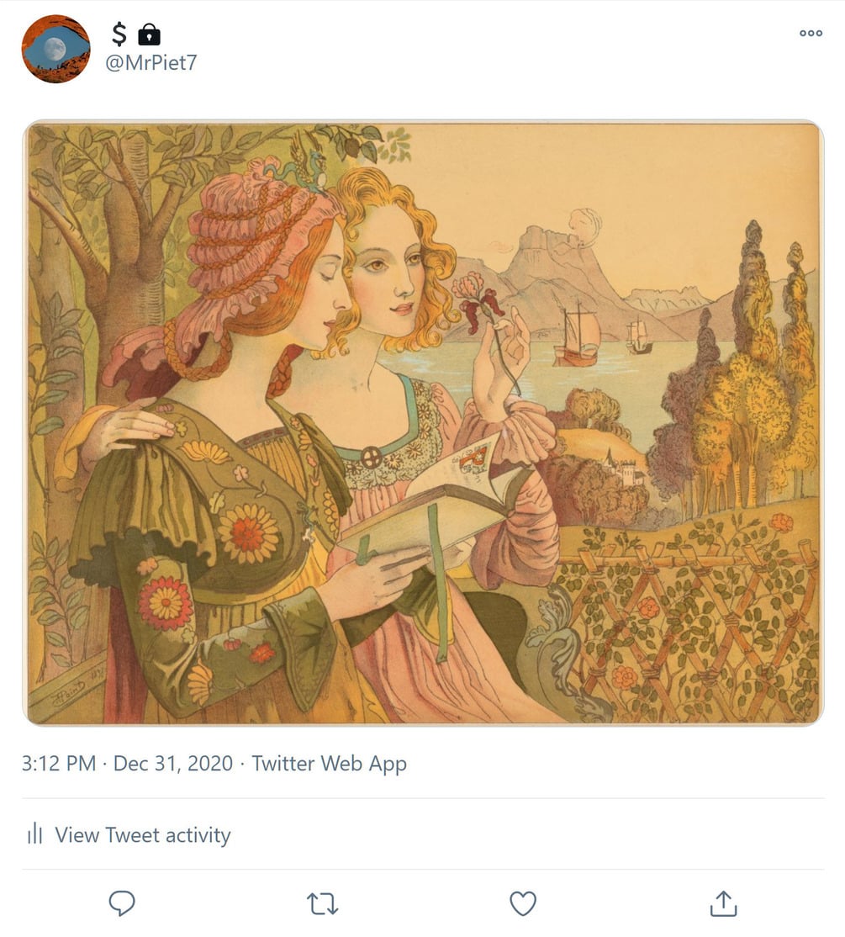Open the moon profile avatar

tap(55, 49)
